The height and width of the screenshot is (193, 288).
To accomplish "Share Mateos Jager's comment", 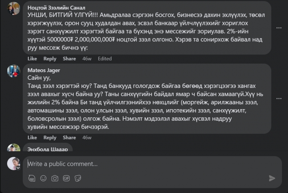I will (69, 137).
